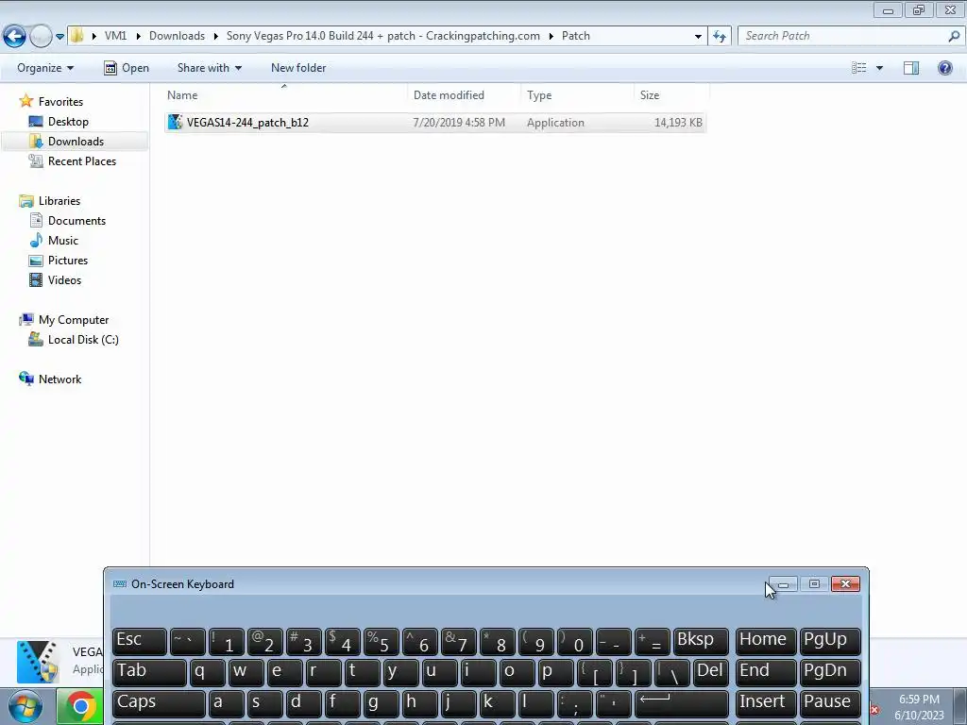This screenshot has height=725, width=967.
Task: Click the PgDn key on On-Screen Keyboard
Action: pyautogui.click(x=829, y=672)
